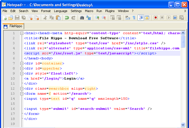Screen dimensions: 189x128
Task: Open the Edit menu
Action: [13, 11]
